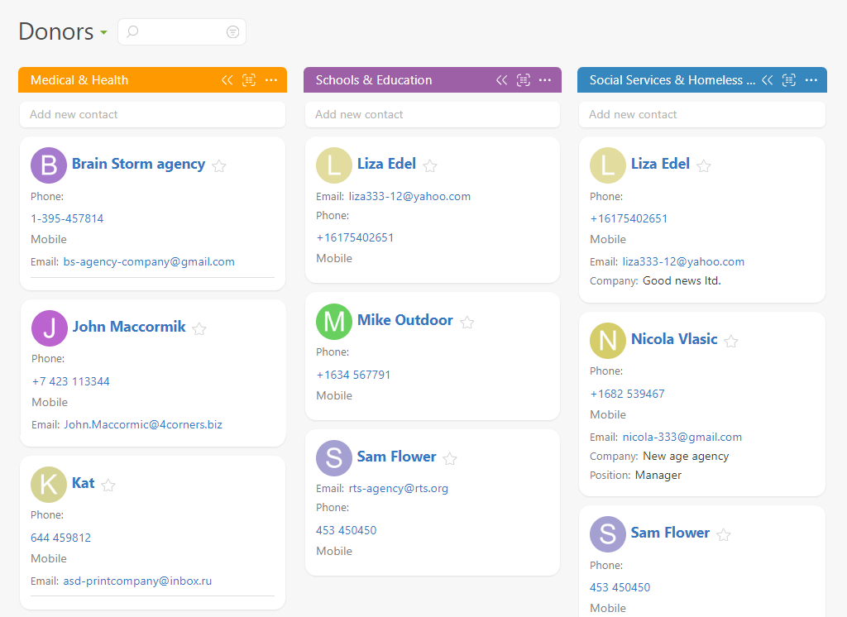Star the John Maccormik contact

tap(199, 328)
